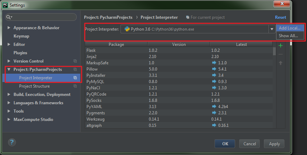Open the Plugins settings page
The image size is (307, 155).
pyautogui.click(x=20, y=53)
